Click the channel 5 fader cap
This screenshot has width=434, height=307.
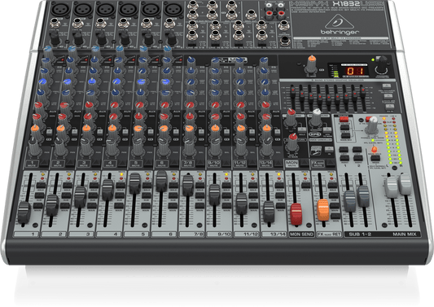[135, 183]
